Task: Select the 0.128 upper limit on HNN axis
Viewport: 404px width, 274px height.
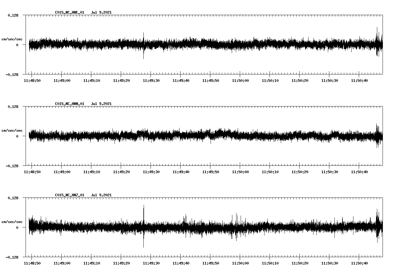Action: point(13,106)
